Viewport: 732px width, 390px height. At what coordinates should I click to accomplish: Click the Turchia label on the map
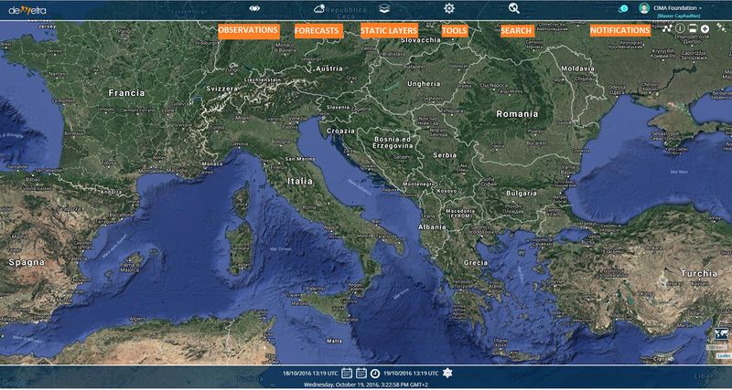click(x=698, y=273)
